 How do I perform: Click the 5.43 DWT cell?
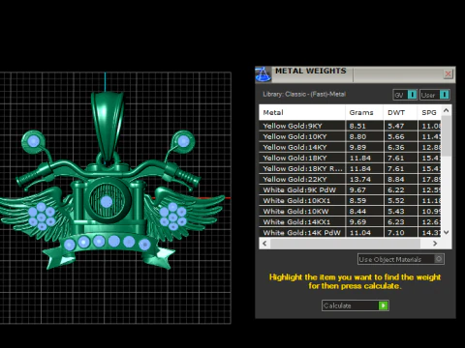point(400,211)
